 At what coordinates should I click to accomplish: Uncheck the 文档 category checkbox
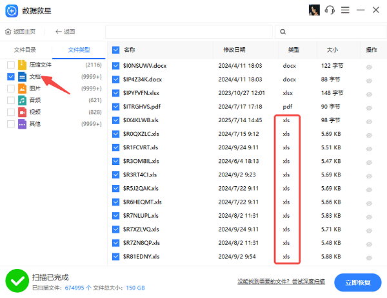tap(10, 76)
